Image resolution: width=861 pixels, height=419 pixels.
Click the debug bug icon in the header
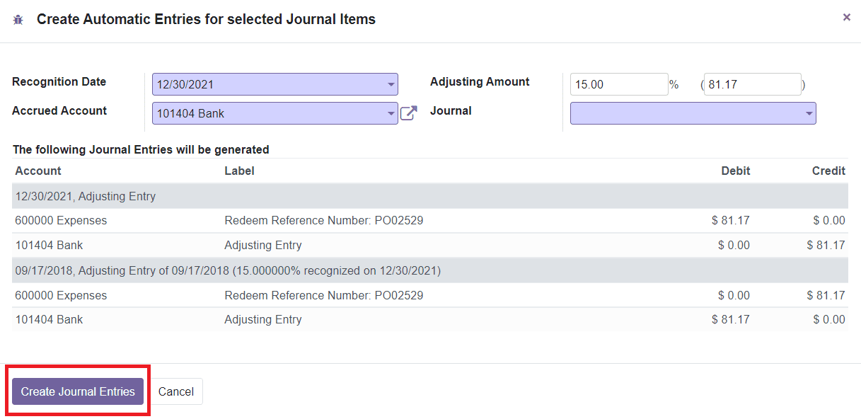pos(18,19)
